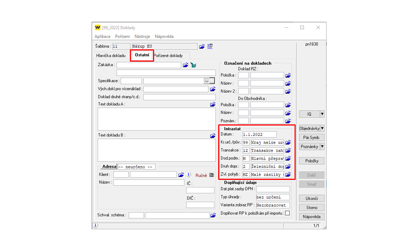Open the Druh dopr. lookup folder icon
Image resolution: width=418 pixels, height=251 pixels.
[288, 166]
